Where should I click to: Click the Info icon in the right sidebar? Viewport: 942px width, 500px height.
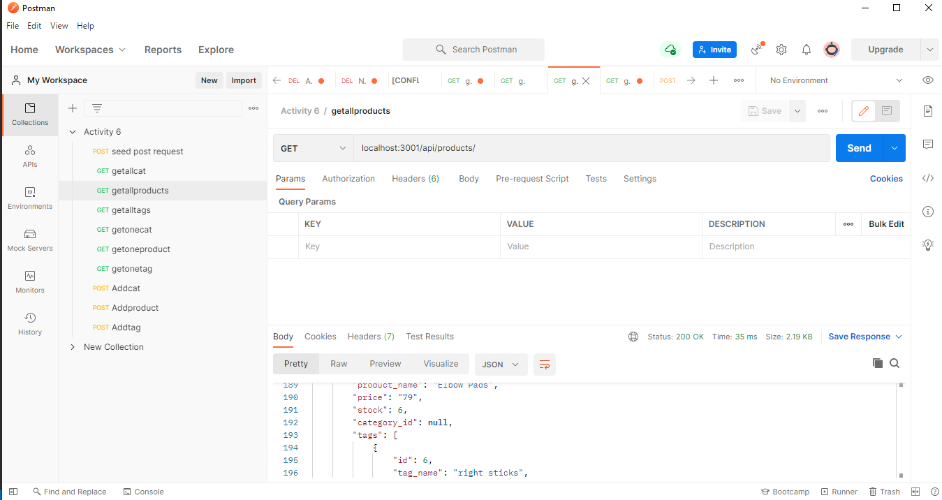(928, 212)
